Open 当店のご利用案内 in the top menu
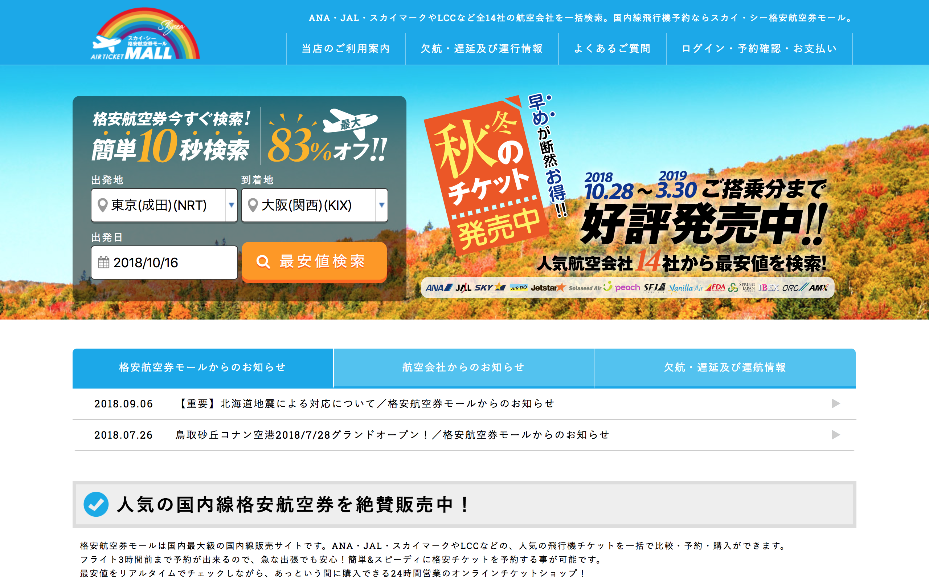Screen dimensions: 929x581 click(x=345, y=48)
